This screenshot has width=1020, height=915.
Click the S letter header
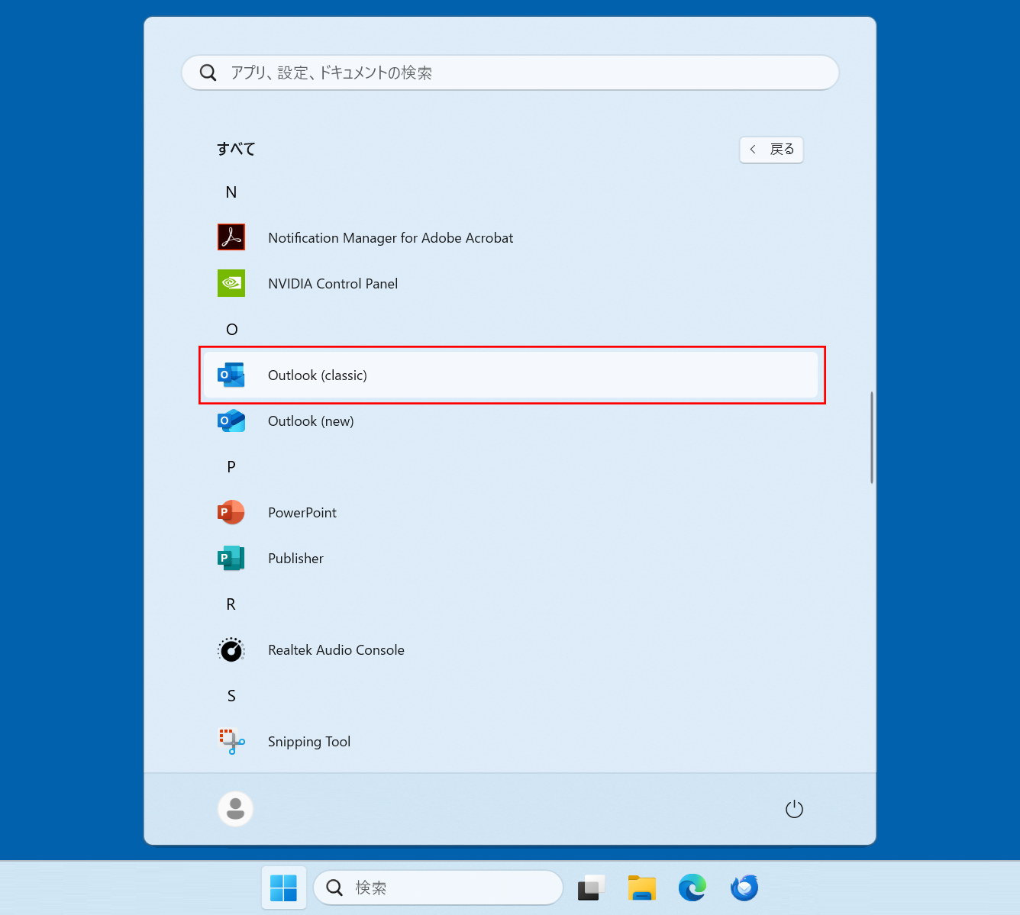click(x=231, y=696)
